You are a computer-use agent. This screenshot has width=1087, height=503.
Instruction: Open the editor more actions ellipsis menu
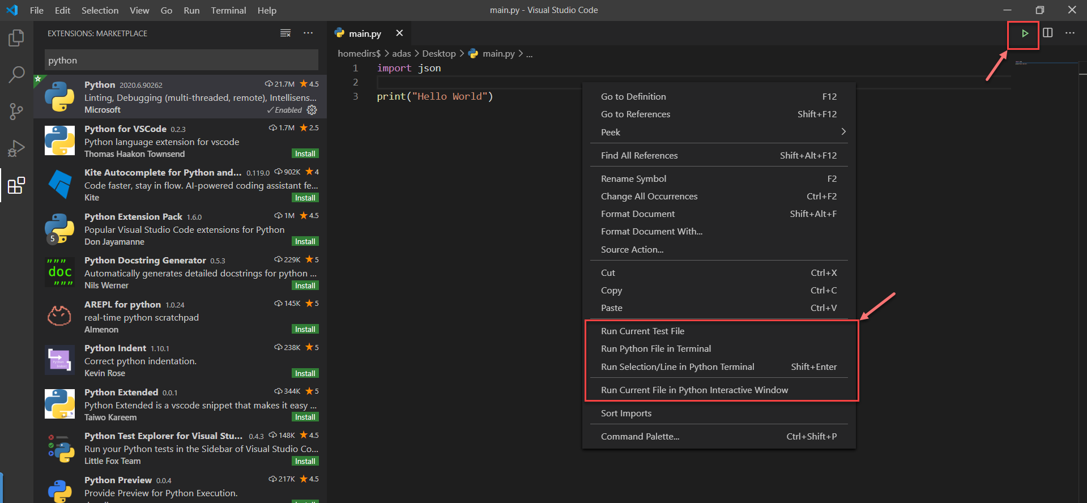(1069, 33)
